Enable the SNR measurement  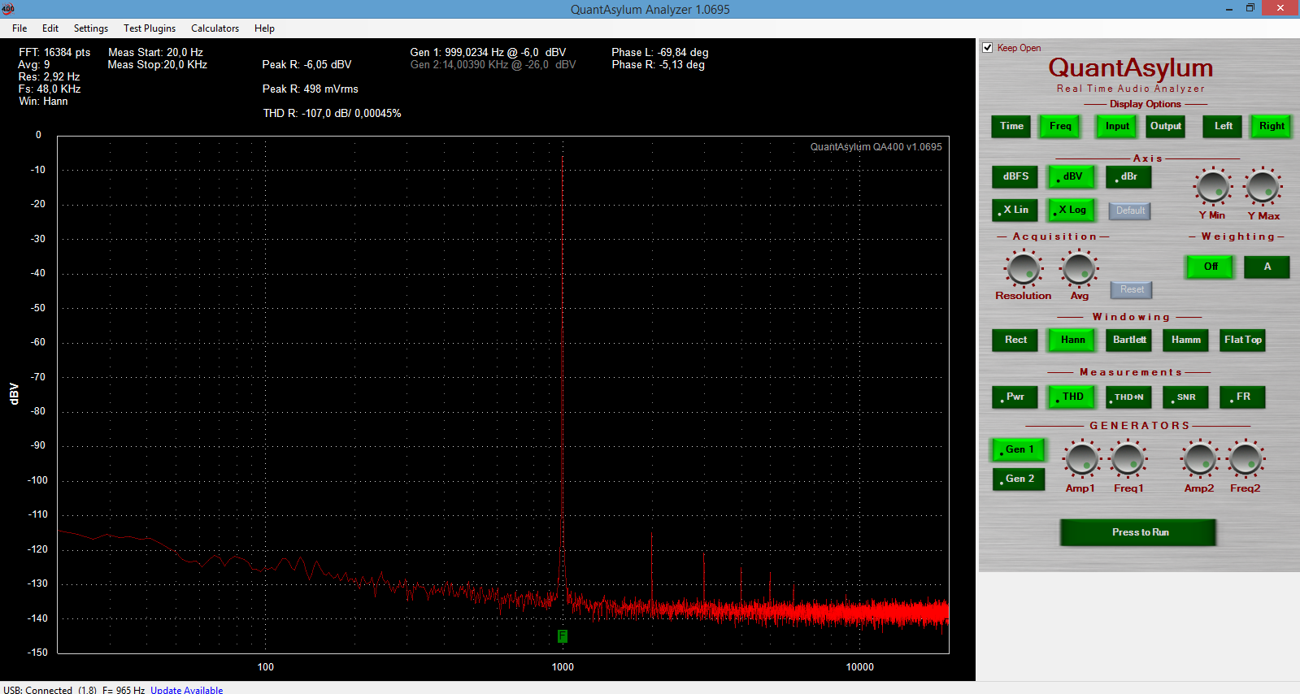pyautogui.click(x=1186, y=397)
